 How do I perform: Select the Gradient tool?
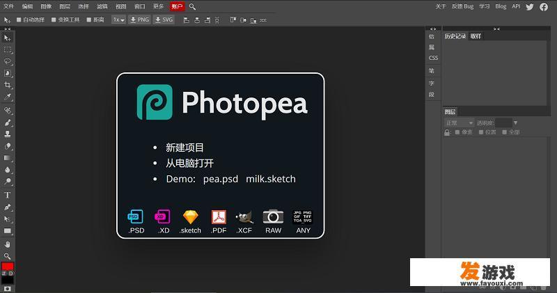(x=8, y=158)
